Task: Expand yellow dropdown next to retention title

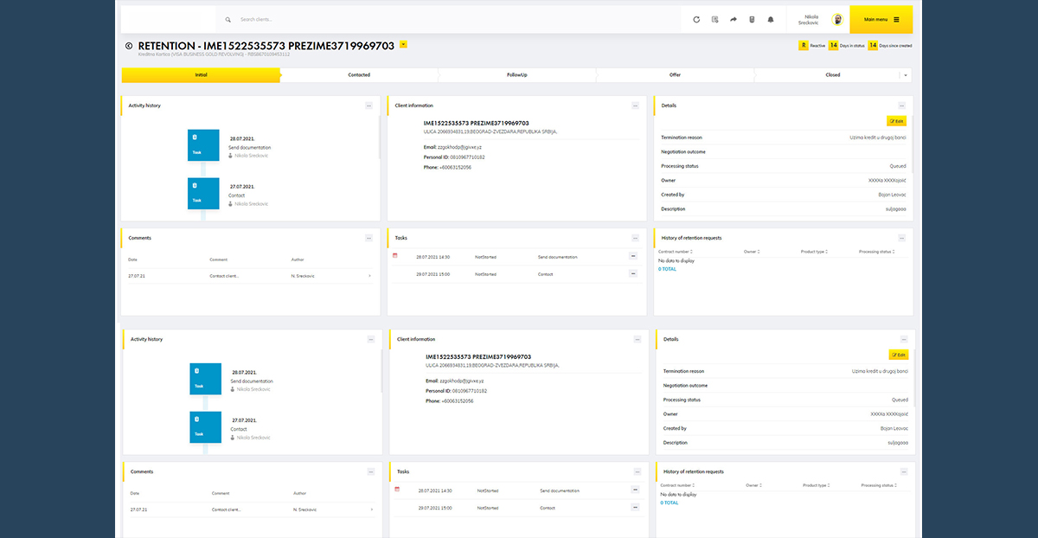Action: (403, 44)
